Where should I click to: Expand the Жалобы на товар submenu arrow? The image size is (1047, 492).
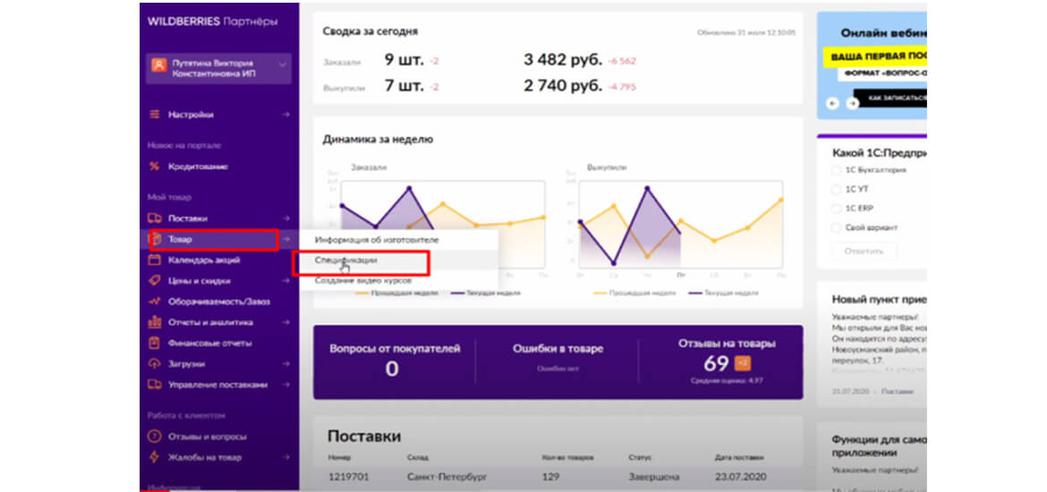pyautogui.click(x=285, y=457)
